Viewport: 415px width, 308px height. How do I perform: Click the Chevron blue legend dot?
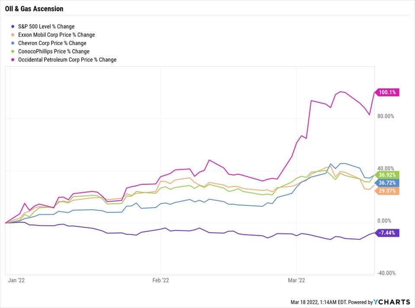[x=13, y=43]
